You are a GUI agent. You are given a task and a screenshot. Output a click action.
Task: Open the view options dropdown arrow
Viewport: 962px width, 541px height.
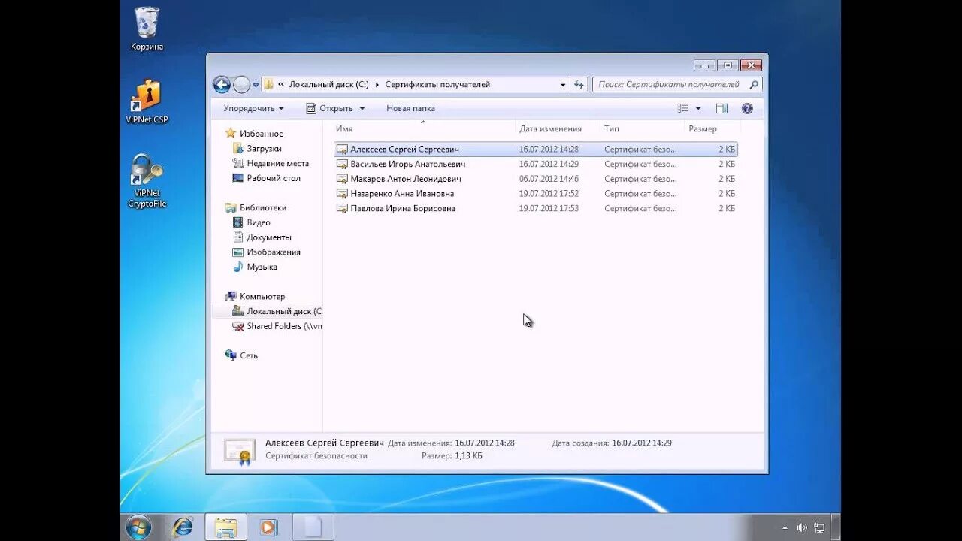(698, 108)
